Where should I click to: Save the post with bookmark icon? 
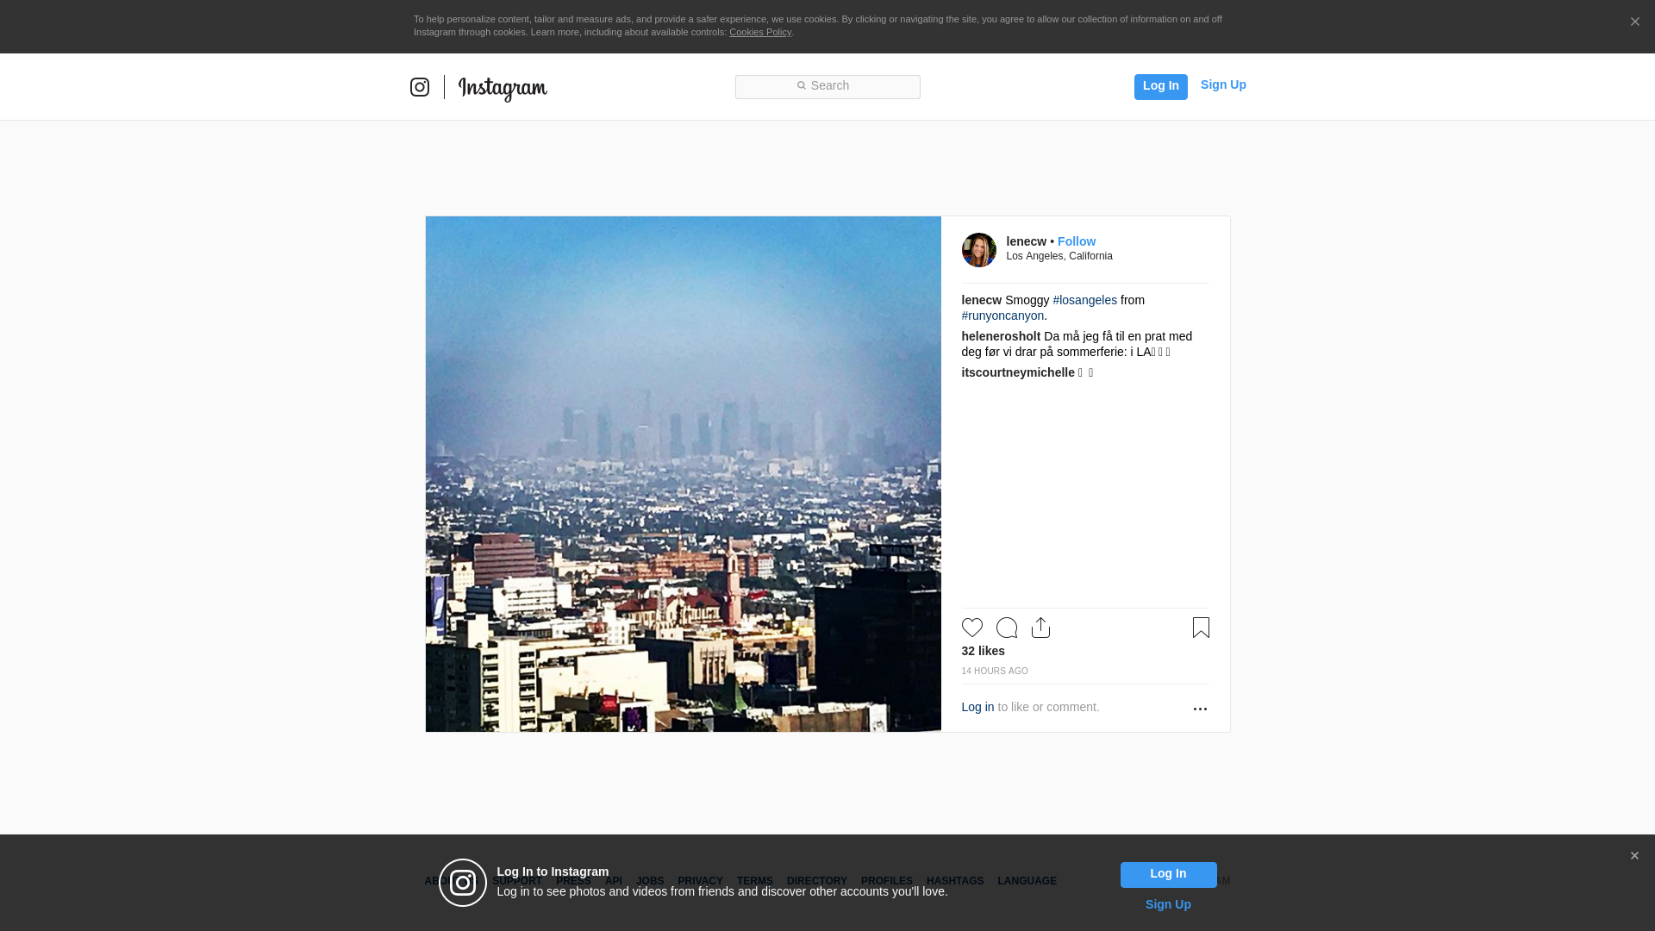pos(1201,628)
